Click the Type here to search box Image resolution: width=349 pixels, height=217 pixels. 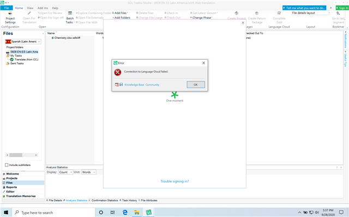53,213
